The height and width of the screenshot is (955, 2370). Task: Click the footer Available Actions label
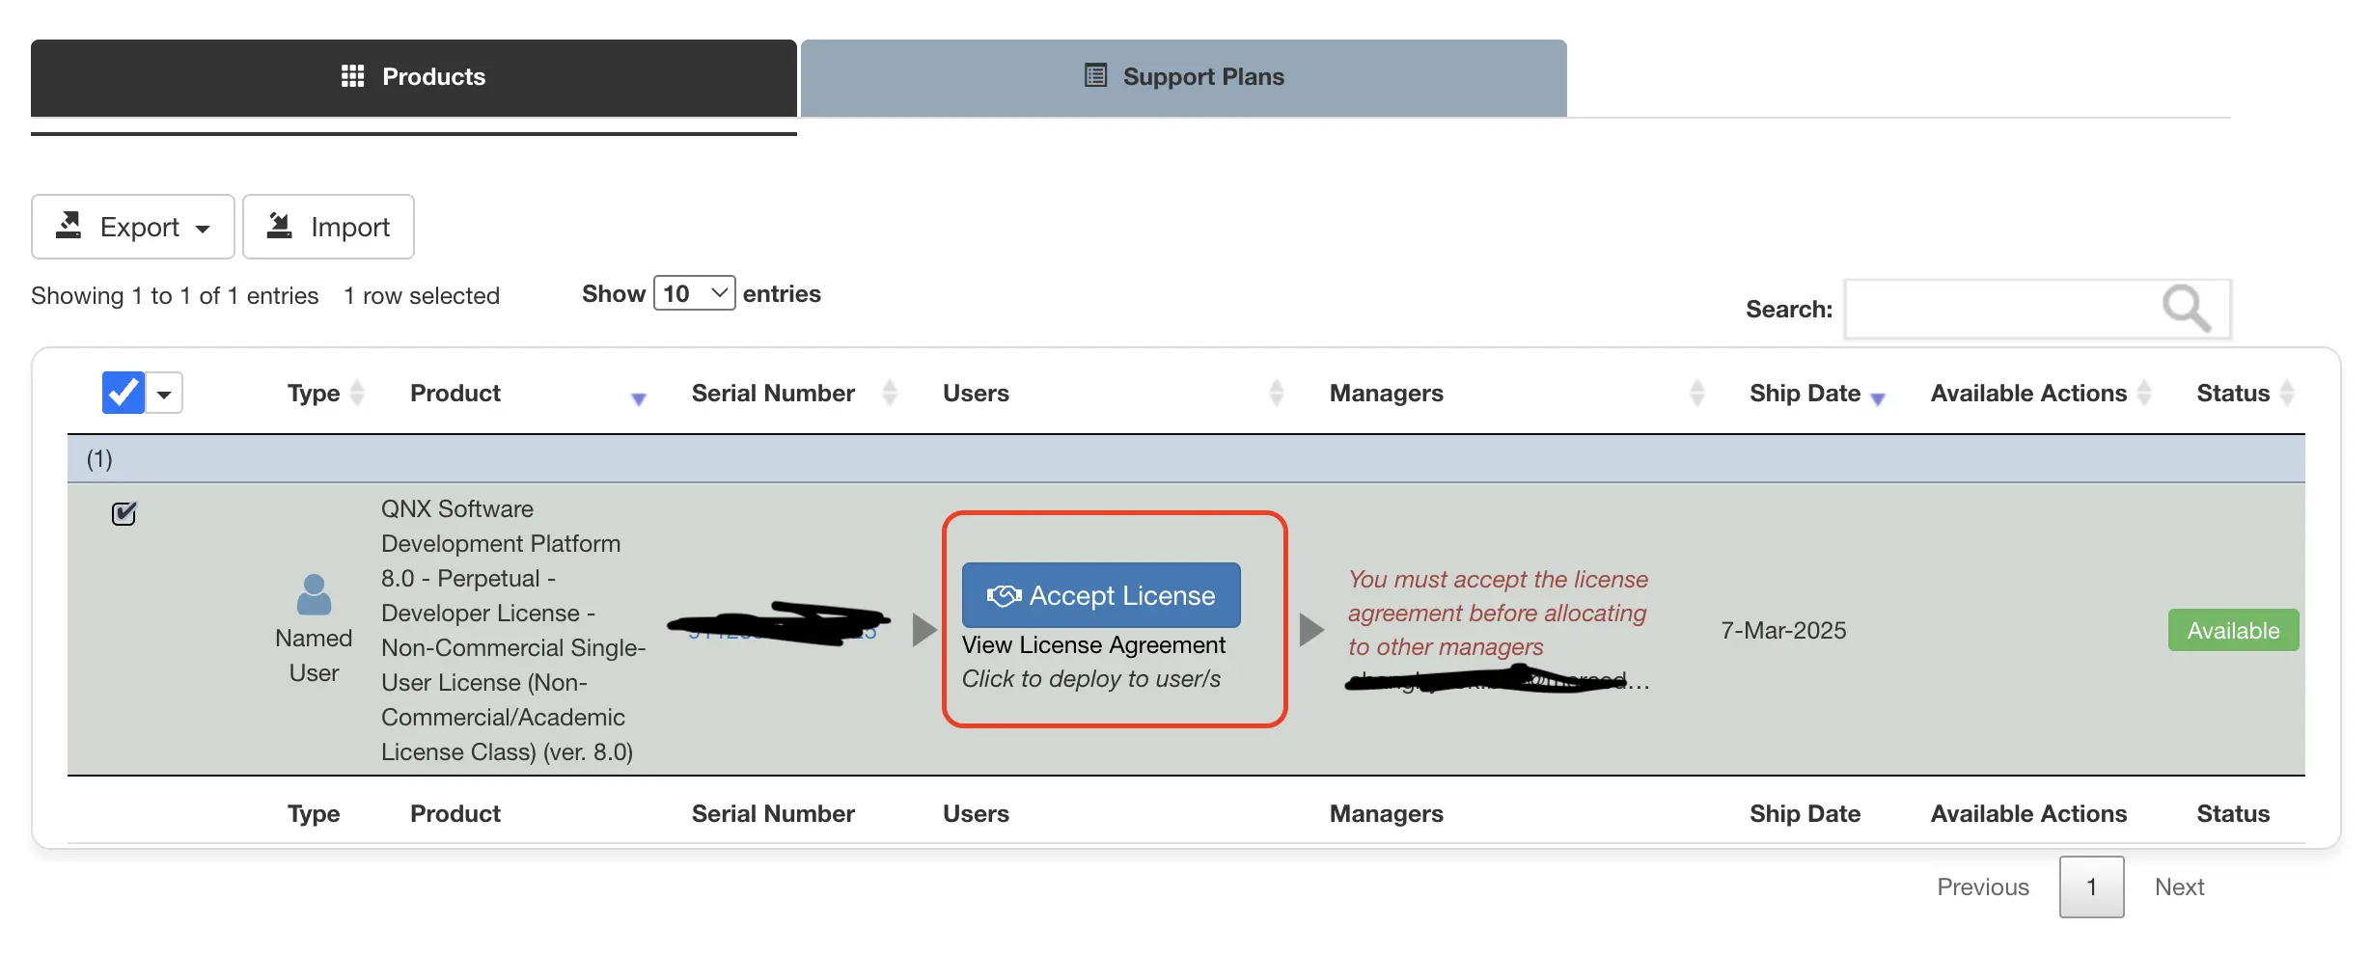[x=2028, y=813]
